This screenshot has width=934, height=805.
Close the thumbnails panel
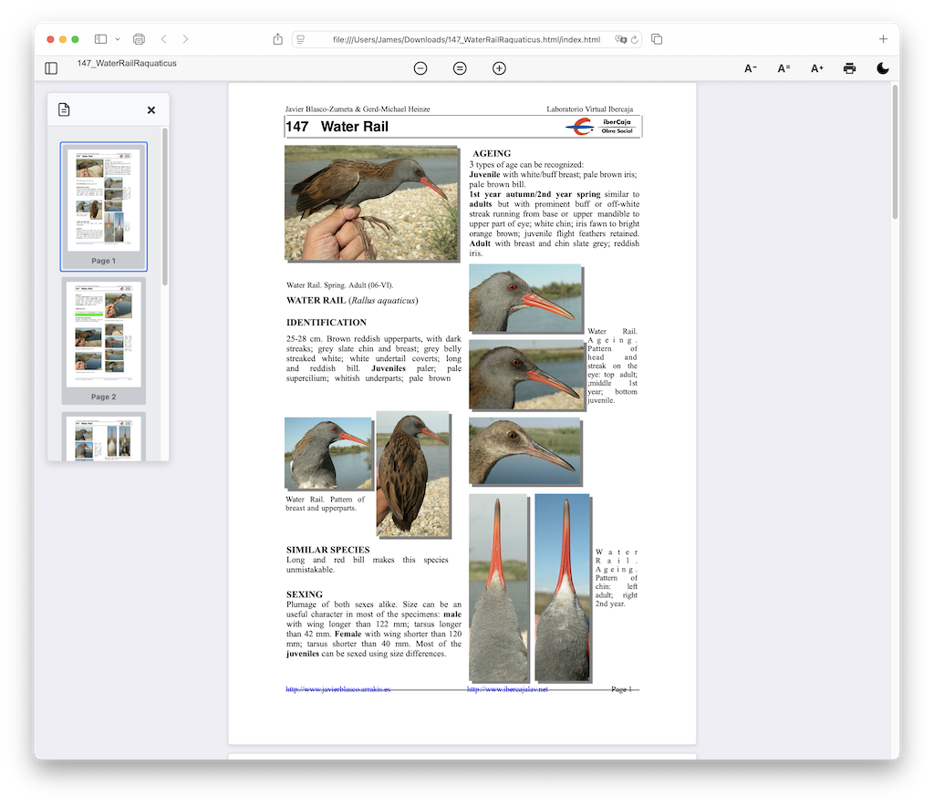[x=151, y=110]
